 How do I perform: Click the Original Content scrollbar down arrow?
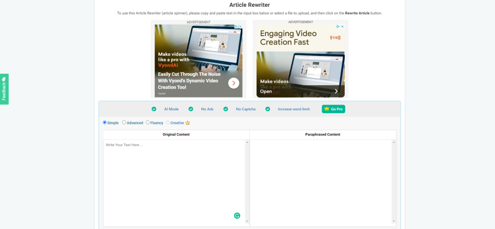pos(247,221)
